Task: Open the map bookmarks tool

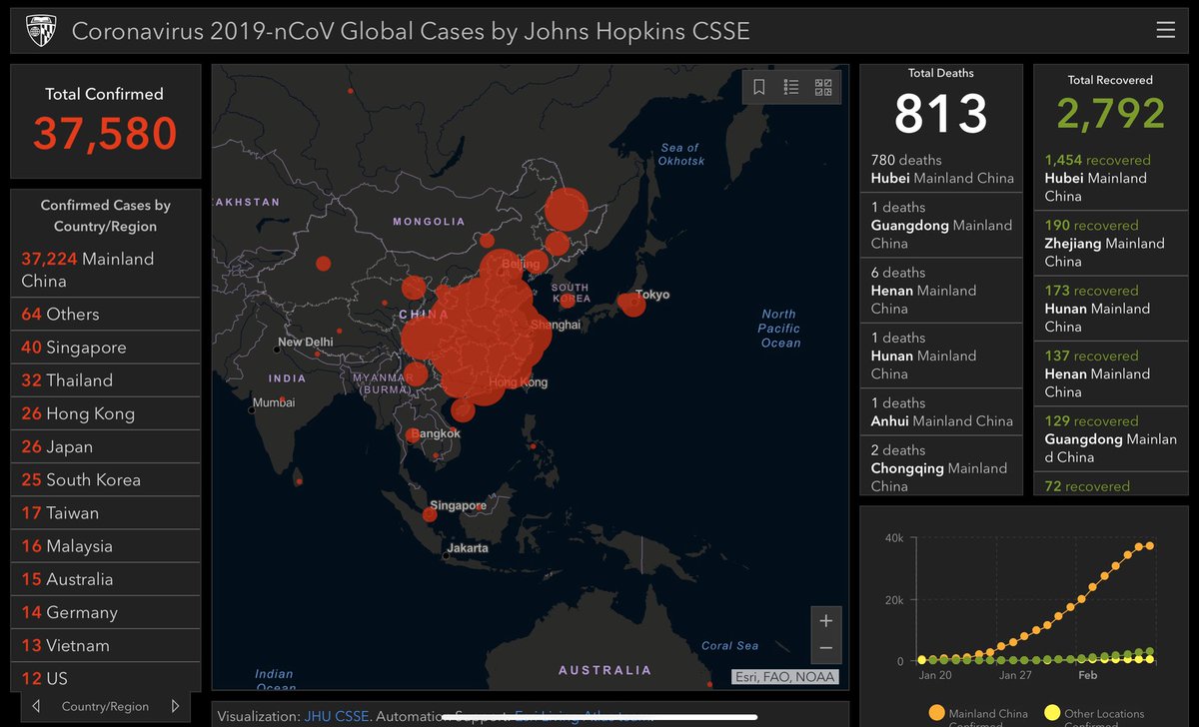Action: pyautogui.click(x=759, y=87)
